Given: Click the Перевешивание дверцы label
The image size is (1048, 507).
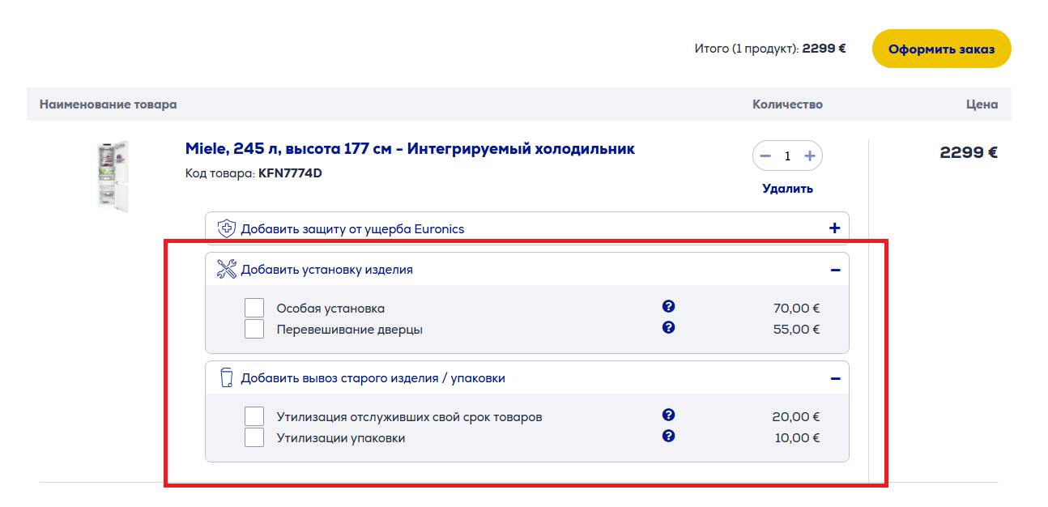Looking at the screenshot, I should [x=349, y=330].
